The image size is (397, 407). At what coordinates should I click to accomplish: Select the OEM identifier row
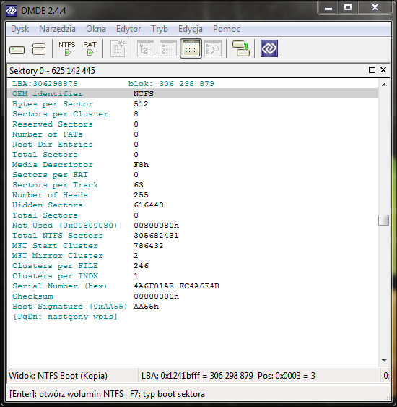click(x=192, y=94)
